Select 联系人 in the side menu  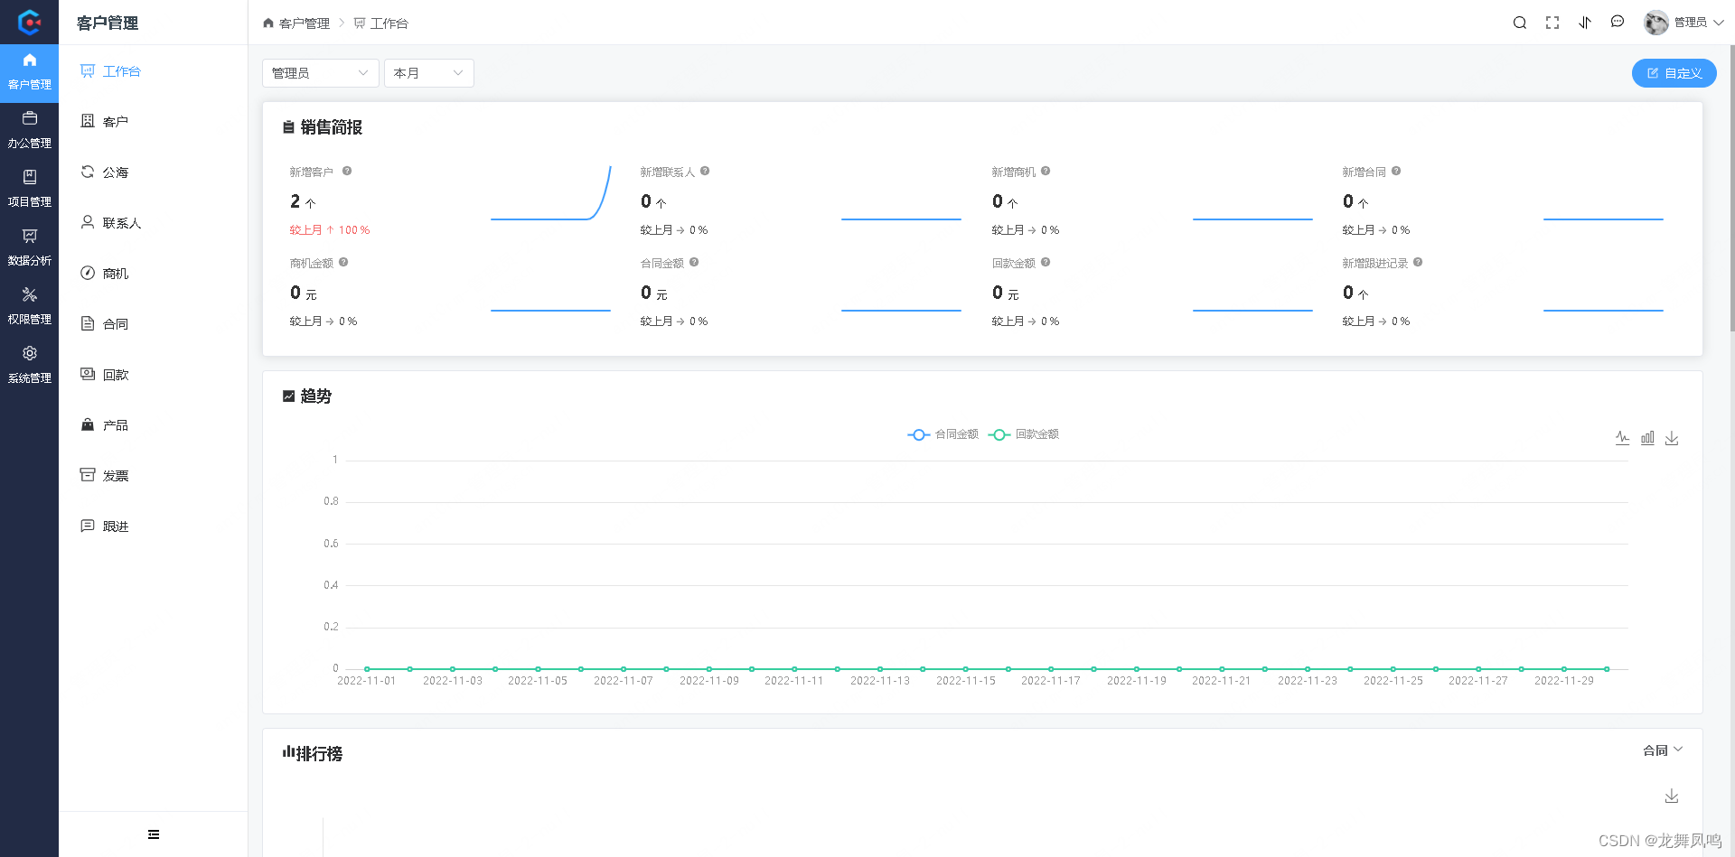click(153, 223)
